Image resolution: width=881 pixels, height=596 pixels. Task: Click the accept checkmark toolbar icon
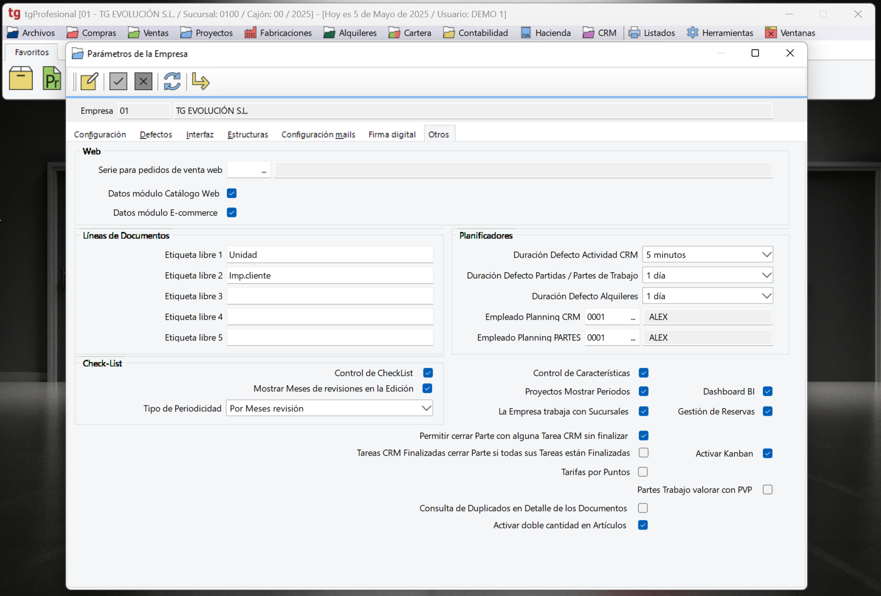point(118,81)
